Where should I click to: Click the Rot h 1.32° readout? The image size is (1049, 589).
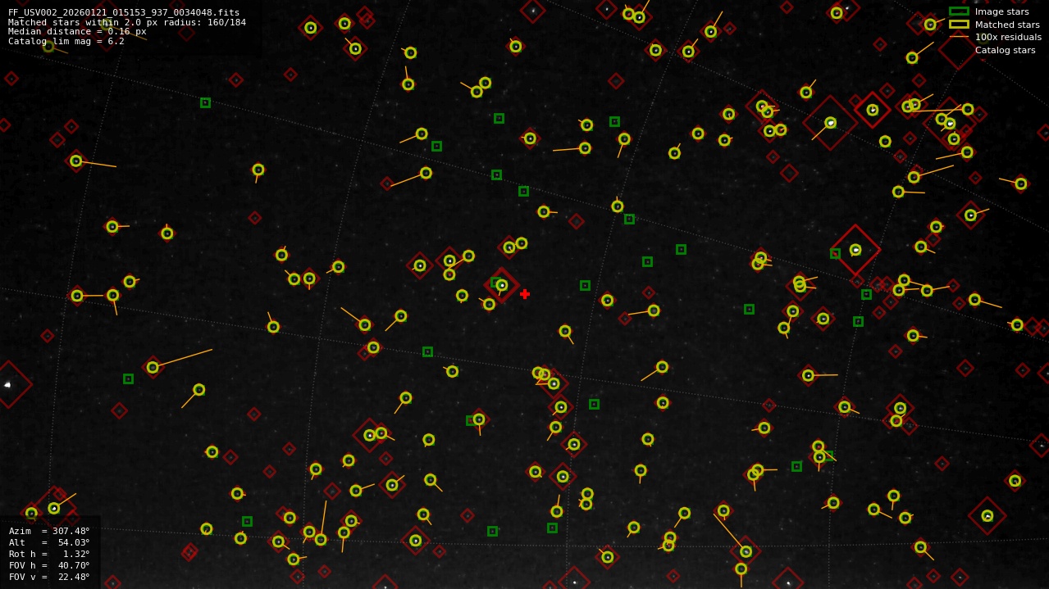click(49, 554)
